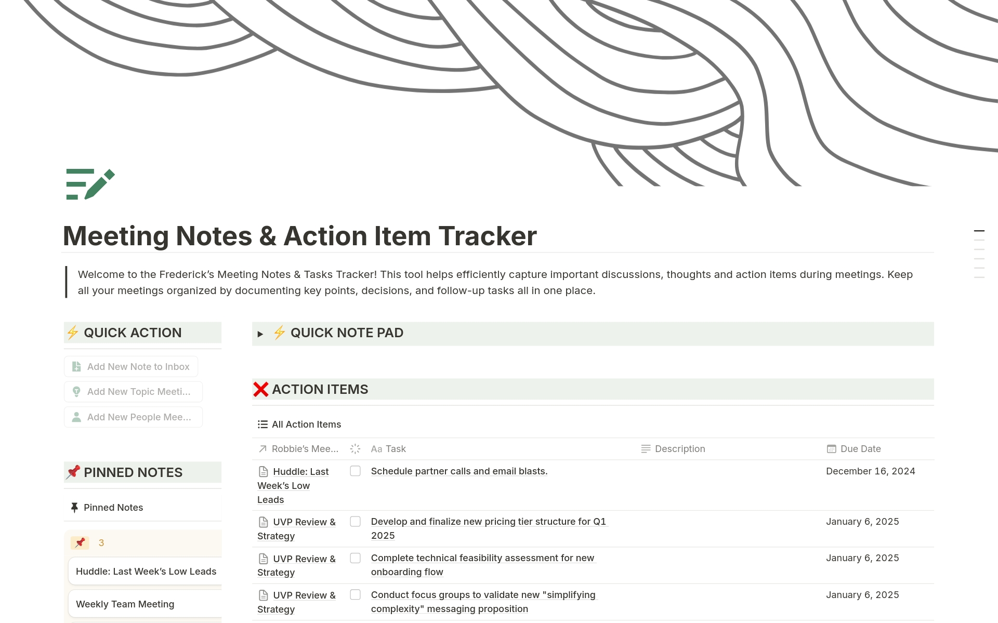
Task: Check off Schedule partner calls task
Action: coord(356,471)
